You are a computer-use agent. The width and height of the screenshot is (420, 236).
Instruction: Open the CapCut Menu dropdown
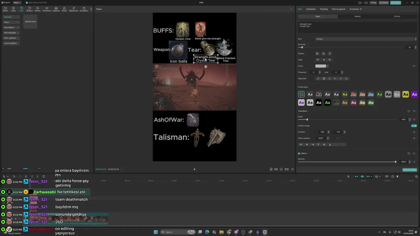pyautogui.click(x=17, y=3)
